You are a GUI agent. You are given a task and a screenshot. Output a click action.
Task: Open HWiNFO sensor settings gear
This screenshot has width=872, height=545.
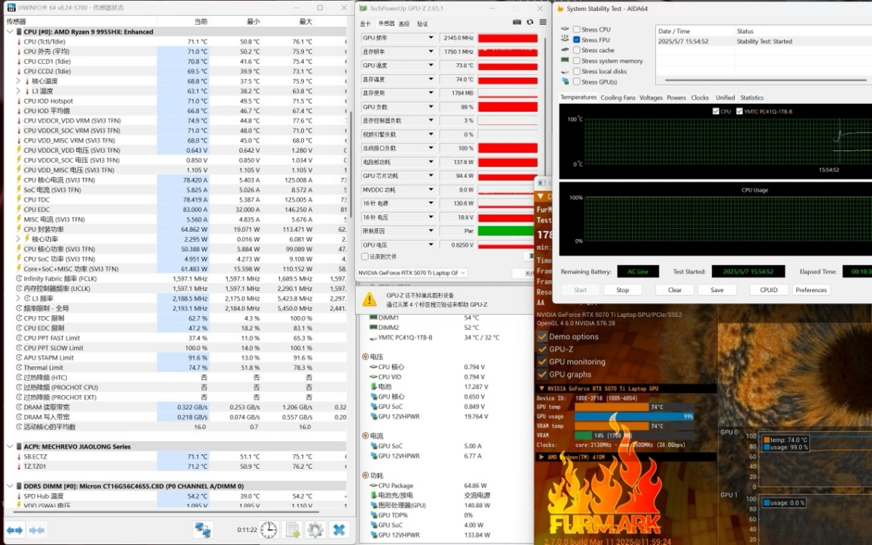tap(315, 530)
